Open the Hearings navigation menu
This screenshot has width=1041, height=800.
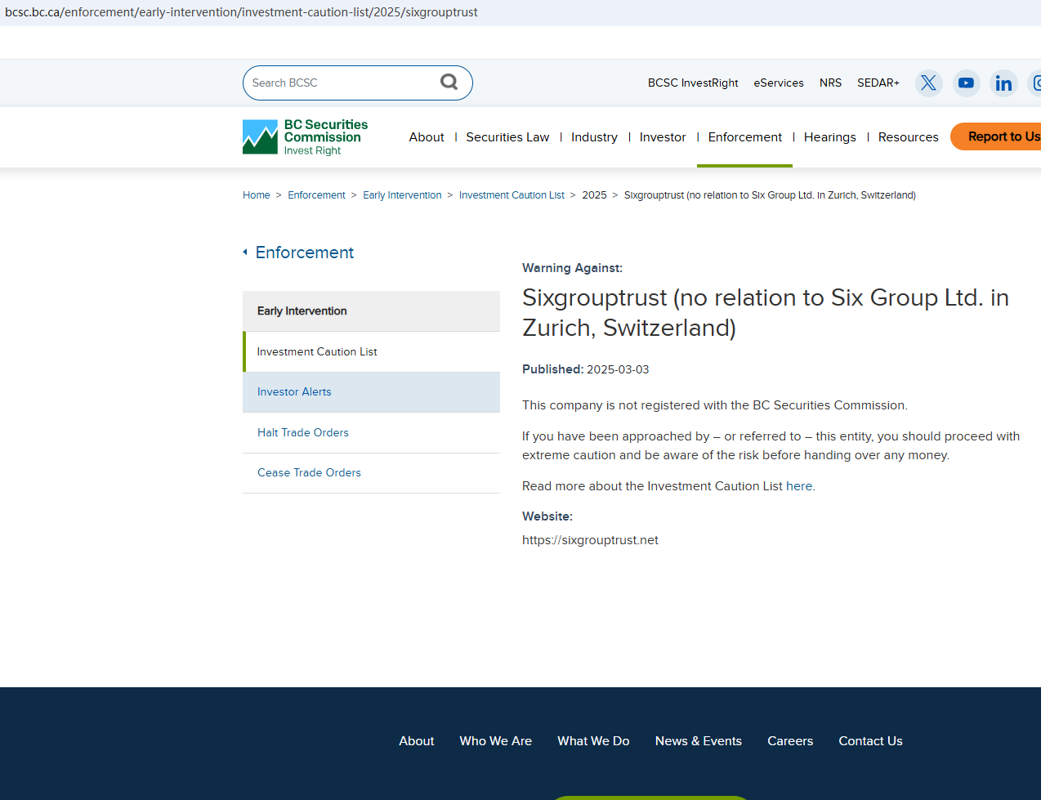tap(829, 137)
